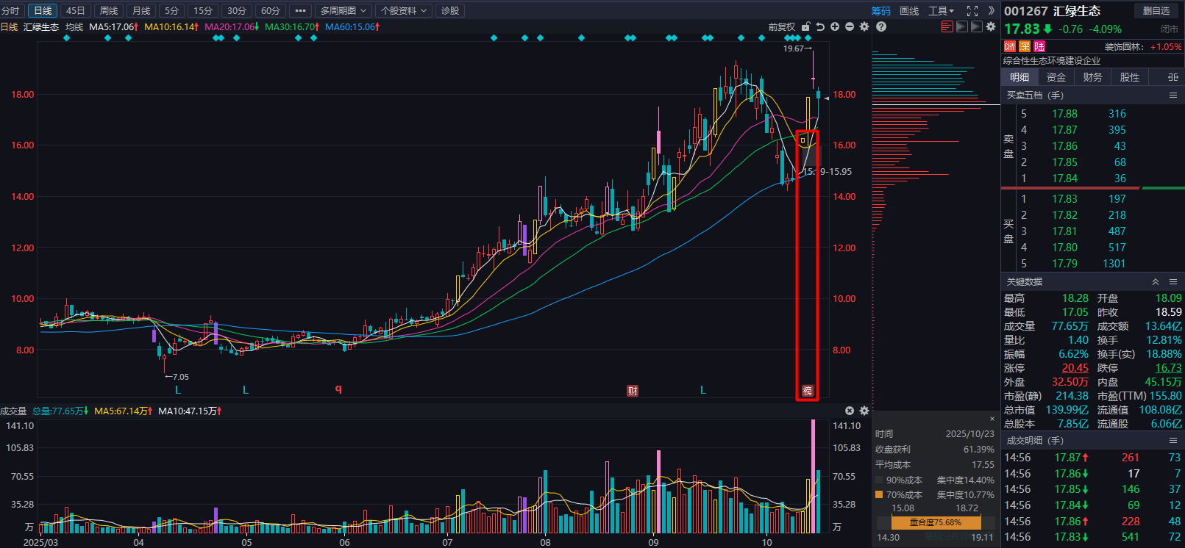Toggle the 90%成本 checkbox

[879, 480]
